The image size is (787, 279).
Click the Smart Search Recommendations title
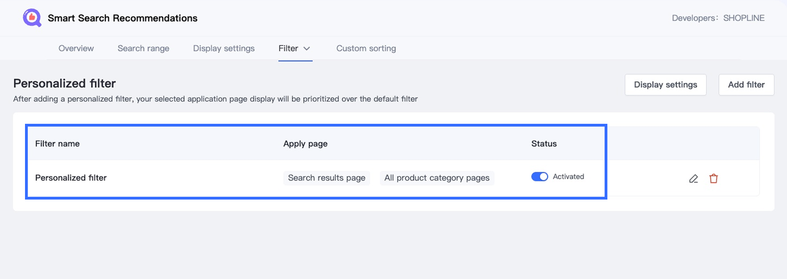coord(123,18)
